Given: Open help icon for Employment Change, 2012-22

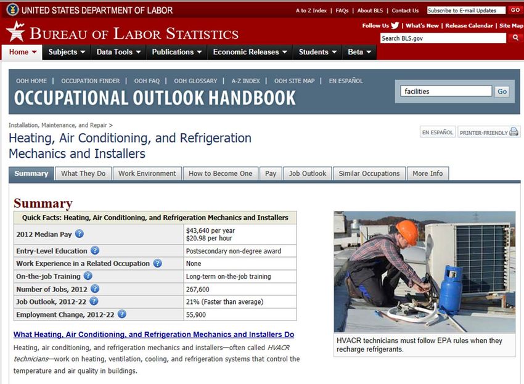Looking at the screenshot, I should tap(122, 314).
